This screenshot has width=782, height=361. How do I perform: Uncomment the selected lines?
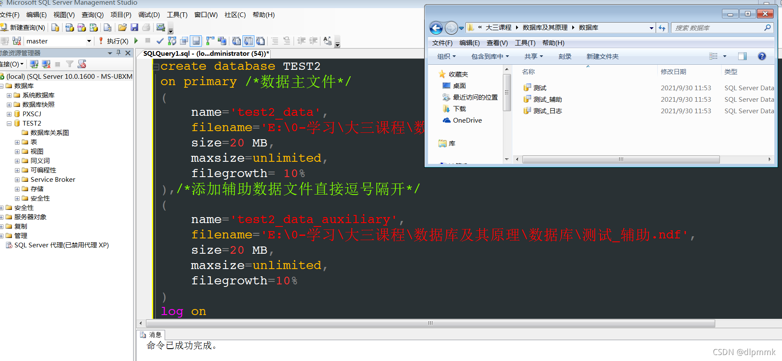(x=287, y=41)
